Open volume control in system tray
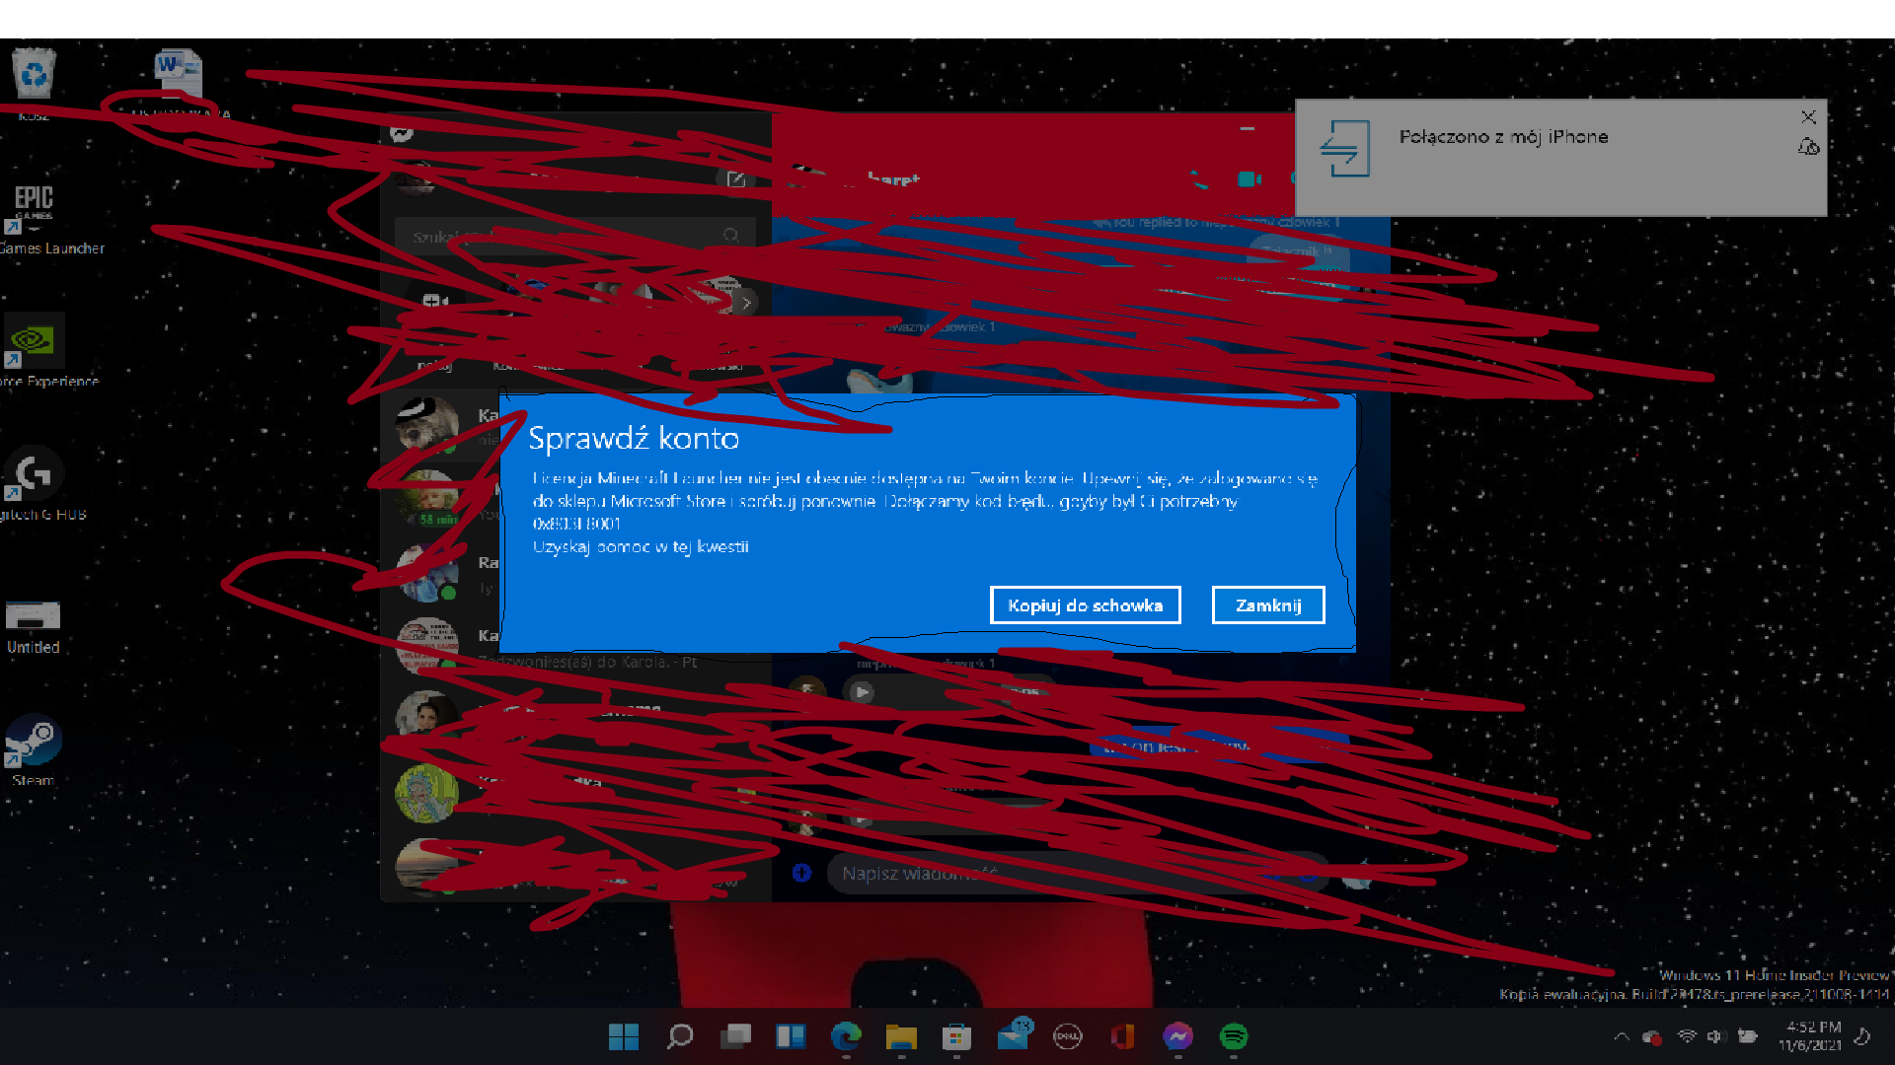The image size is (1895, 1065). point(1715,1036)
